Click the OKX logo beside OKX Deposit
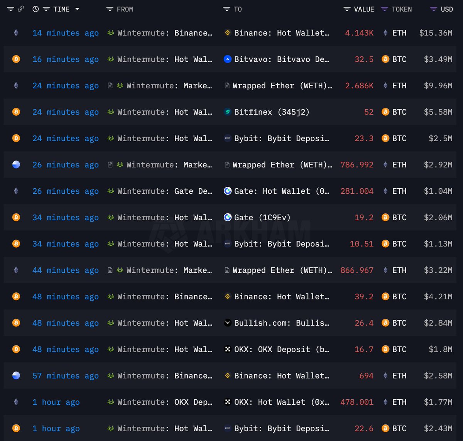463x441 pixels. [228, 349]
